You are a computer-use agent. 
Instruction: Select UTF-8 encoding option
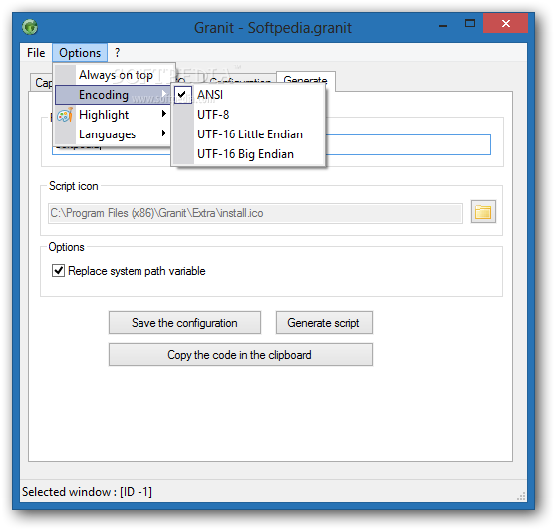248,115
